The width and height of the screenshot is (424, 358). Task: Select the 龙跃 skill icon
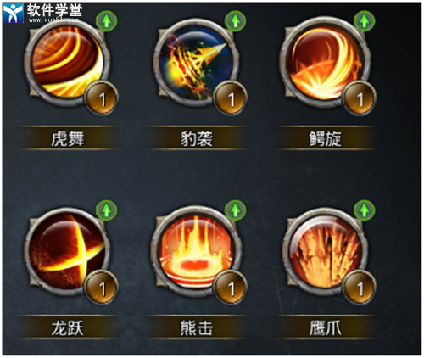[67, 252]
